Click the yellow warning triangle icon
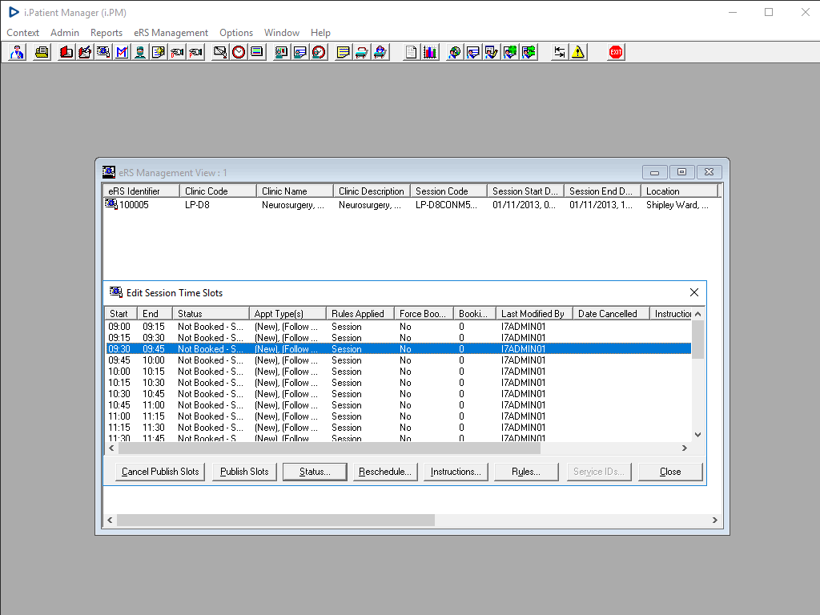Viewport: 820px width, 615px height. 578,52
